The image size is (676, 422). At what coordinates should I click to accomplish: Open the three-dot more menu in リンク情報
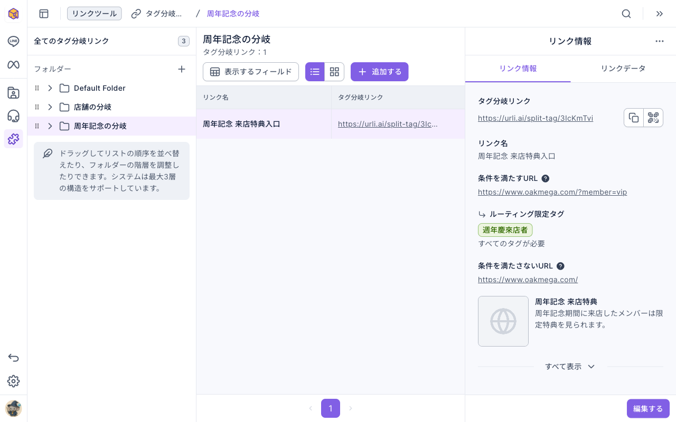coord(659,41)
